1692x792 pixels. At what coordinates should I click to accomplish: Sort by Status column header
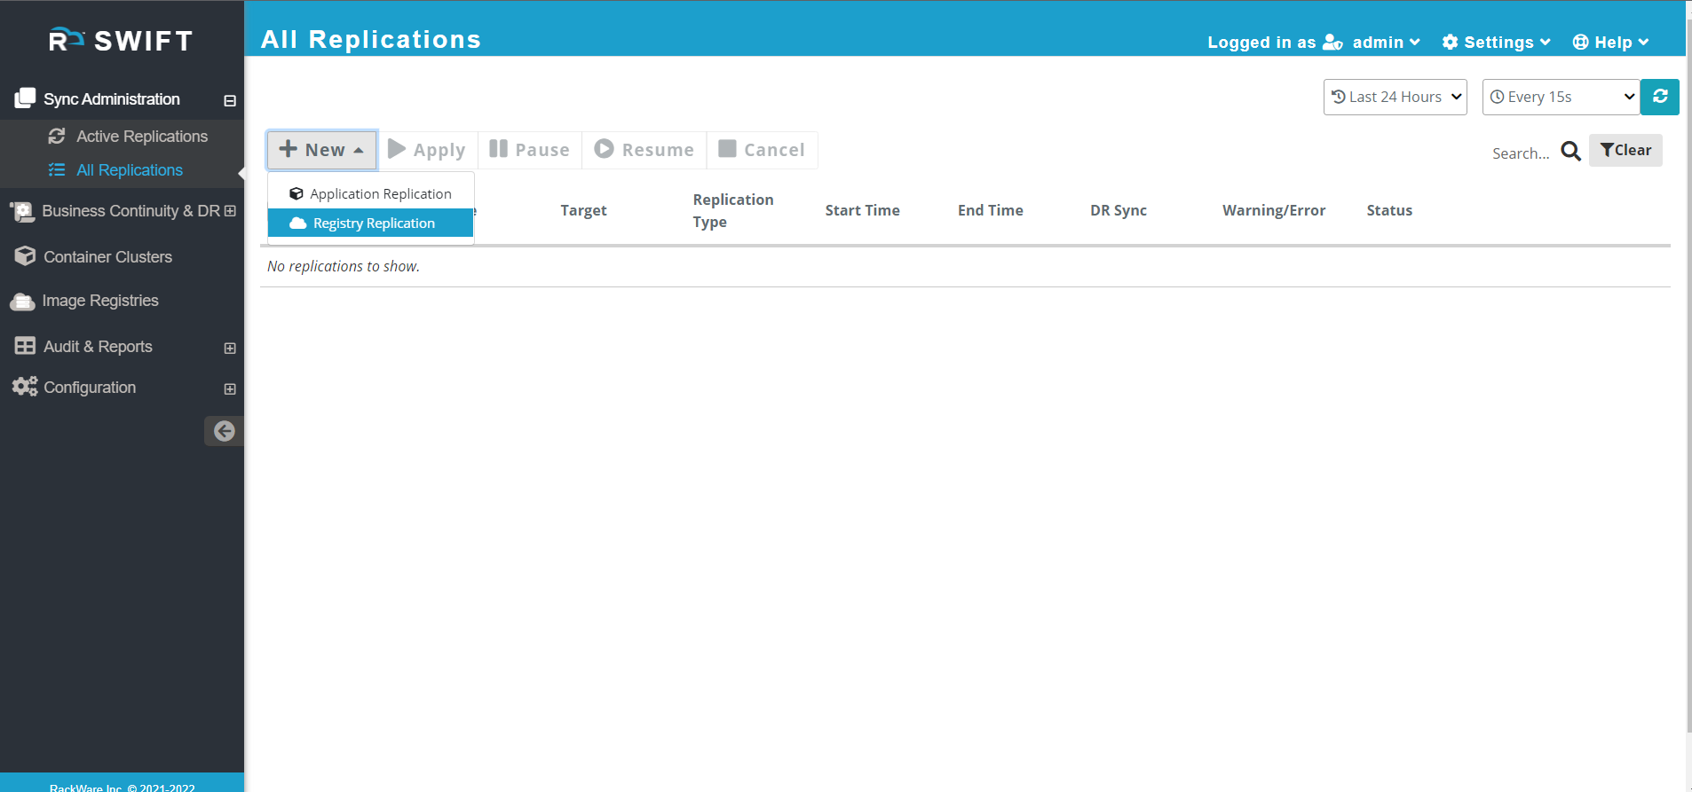click(x=1388, y=210)
